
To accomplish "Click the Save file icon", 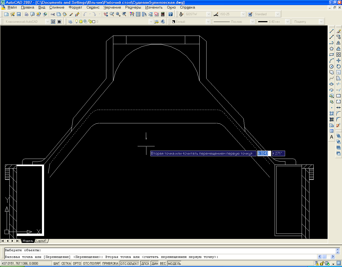I will point(19,14).
